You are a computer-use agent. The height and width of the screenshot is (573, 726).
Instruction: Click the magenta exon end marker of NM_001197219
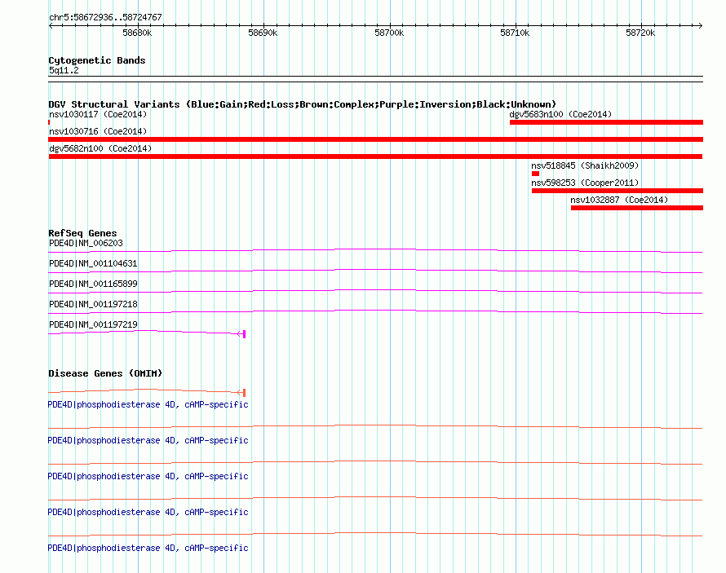pyautogui.click(x=244, y=334)
